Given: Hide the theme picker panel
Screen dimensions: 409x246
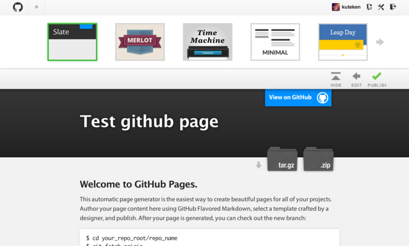Looking at the screenshot, I should tap(336, 80).
